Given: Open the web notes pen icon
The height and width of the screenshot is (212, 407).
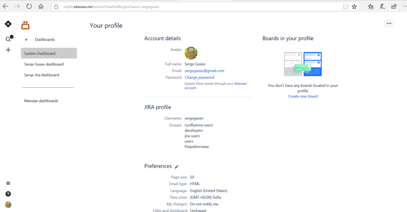Looking at the screenshot, I should click(x=382, y=7).
